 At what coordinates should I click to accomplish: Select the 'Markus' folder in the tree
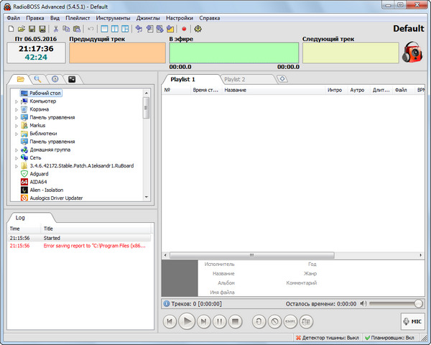point(37,125)
